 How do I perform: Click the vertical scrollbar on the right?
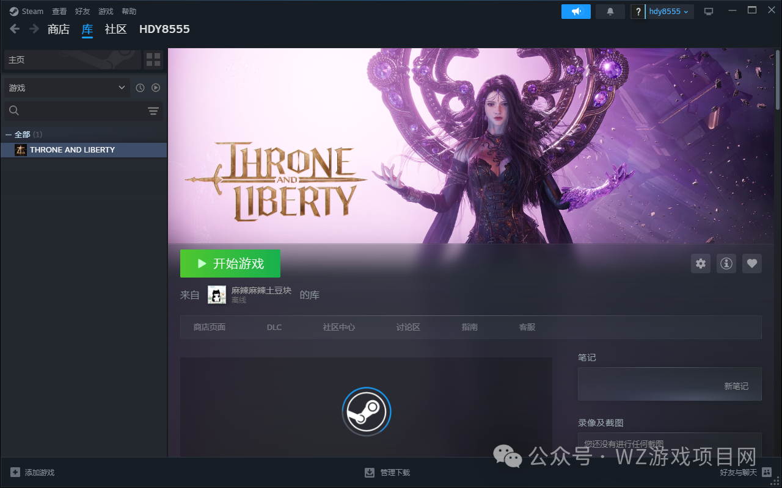tap(778, 79)
